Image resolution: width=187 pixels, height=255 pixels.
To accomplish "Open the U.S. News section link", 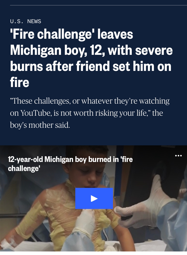I will click(x=26, y=21).
